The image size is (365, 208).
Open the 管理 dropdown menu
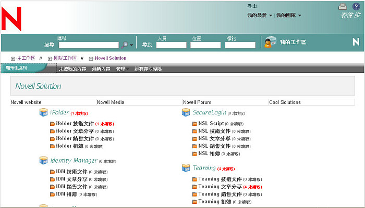123,69
